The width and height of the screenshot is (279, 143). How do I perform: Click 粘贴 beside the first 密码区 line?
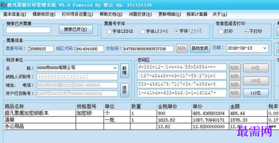coord(235,68)
